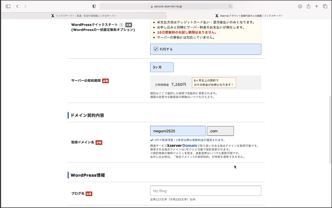Switch to the Xserverアカウント登録内容 tab
This screenshot has width=332, height=208.
pyautogui.click(x=249, y=16)
